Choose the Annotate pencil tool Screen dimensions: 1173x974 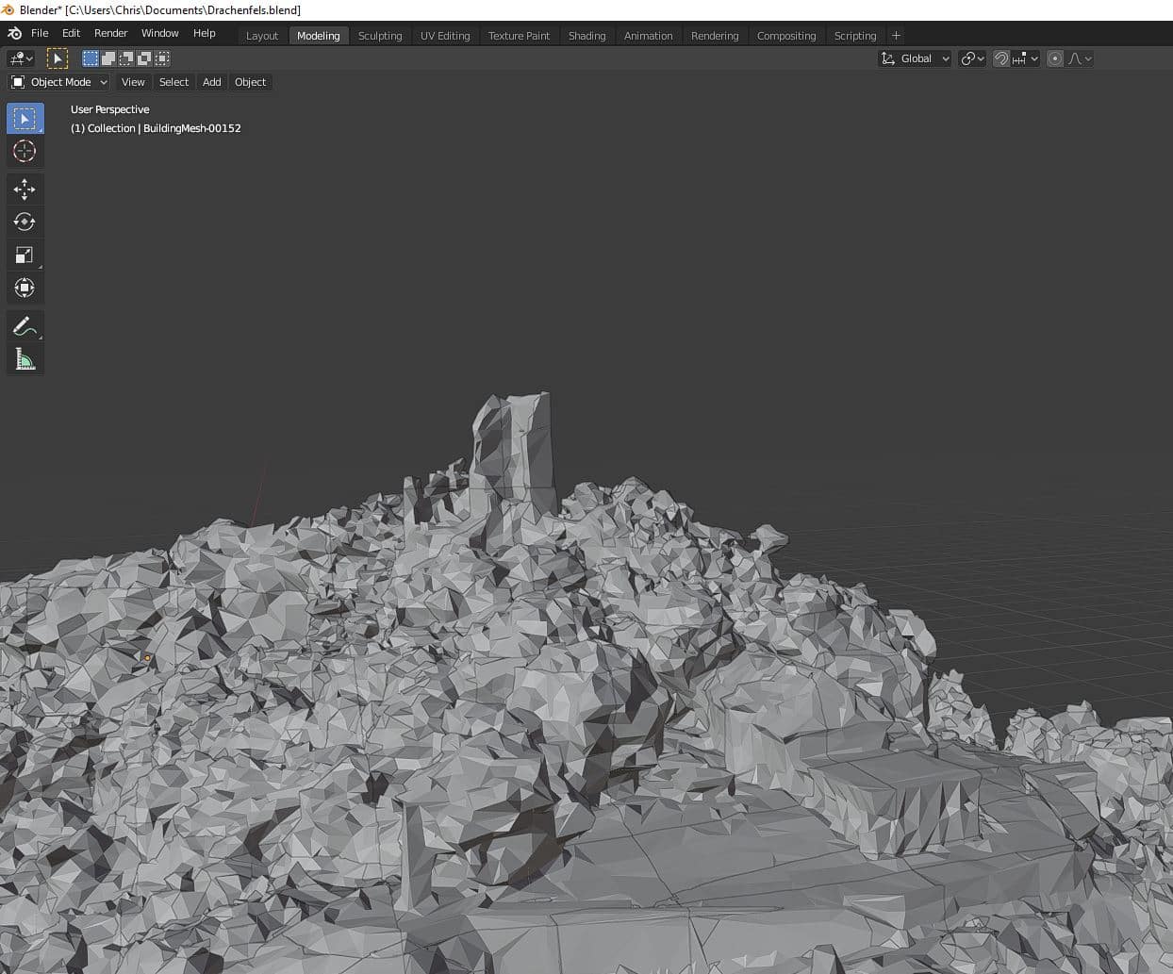[25, 327]
